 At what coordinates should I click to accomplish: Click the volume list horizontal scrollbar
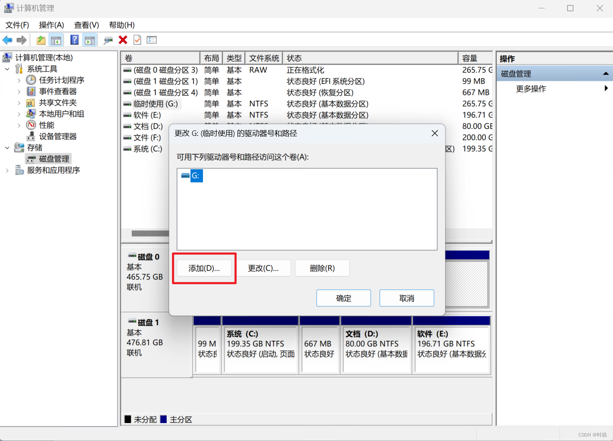point(150,233)
